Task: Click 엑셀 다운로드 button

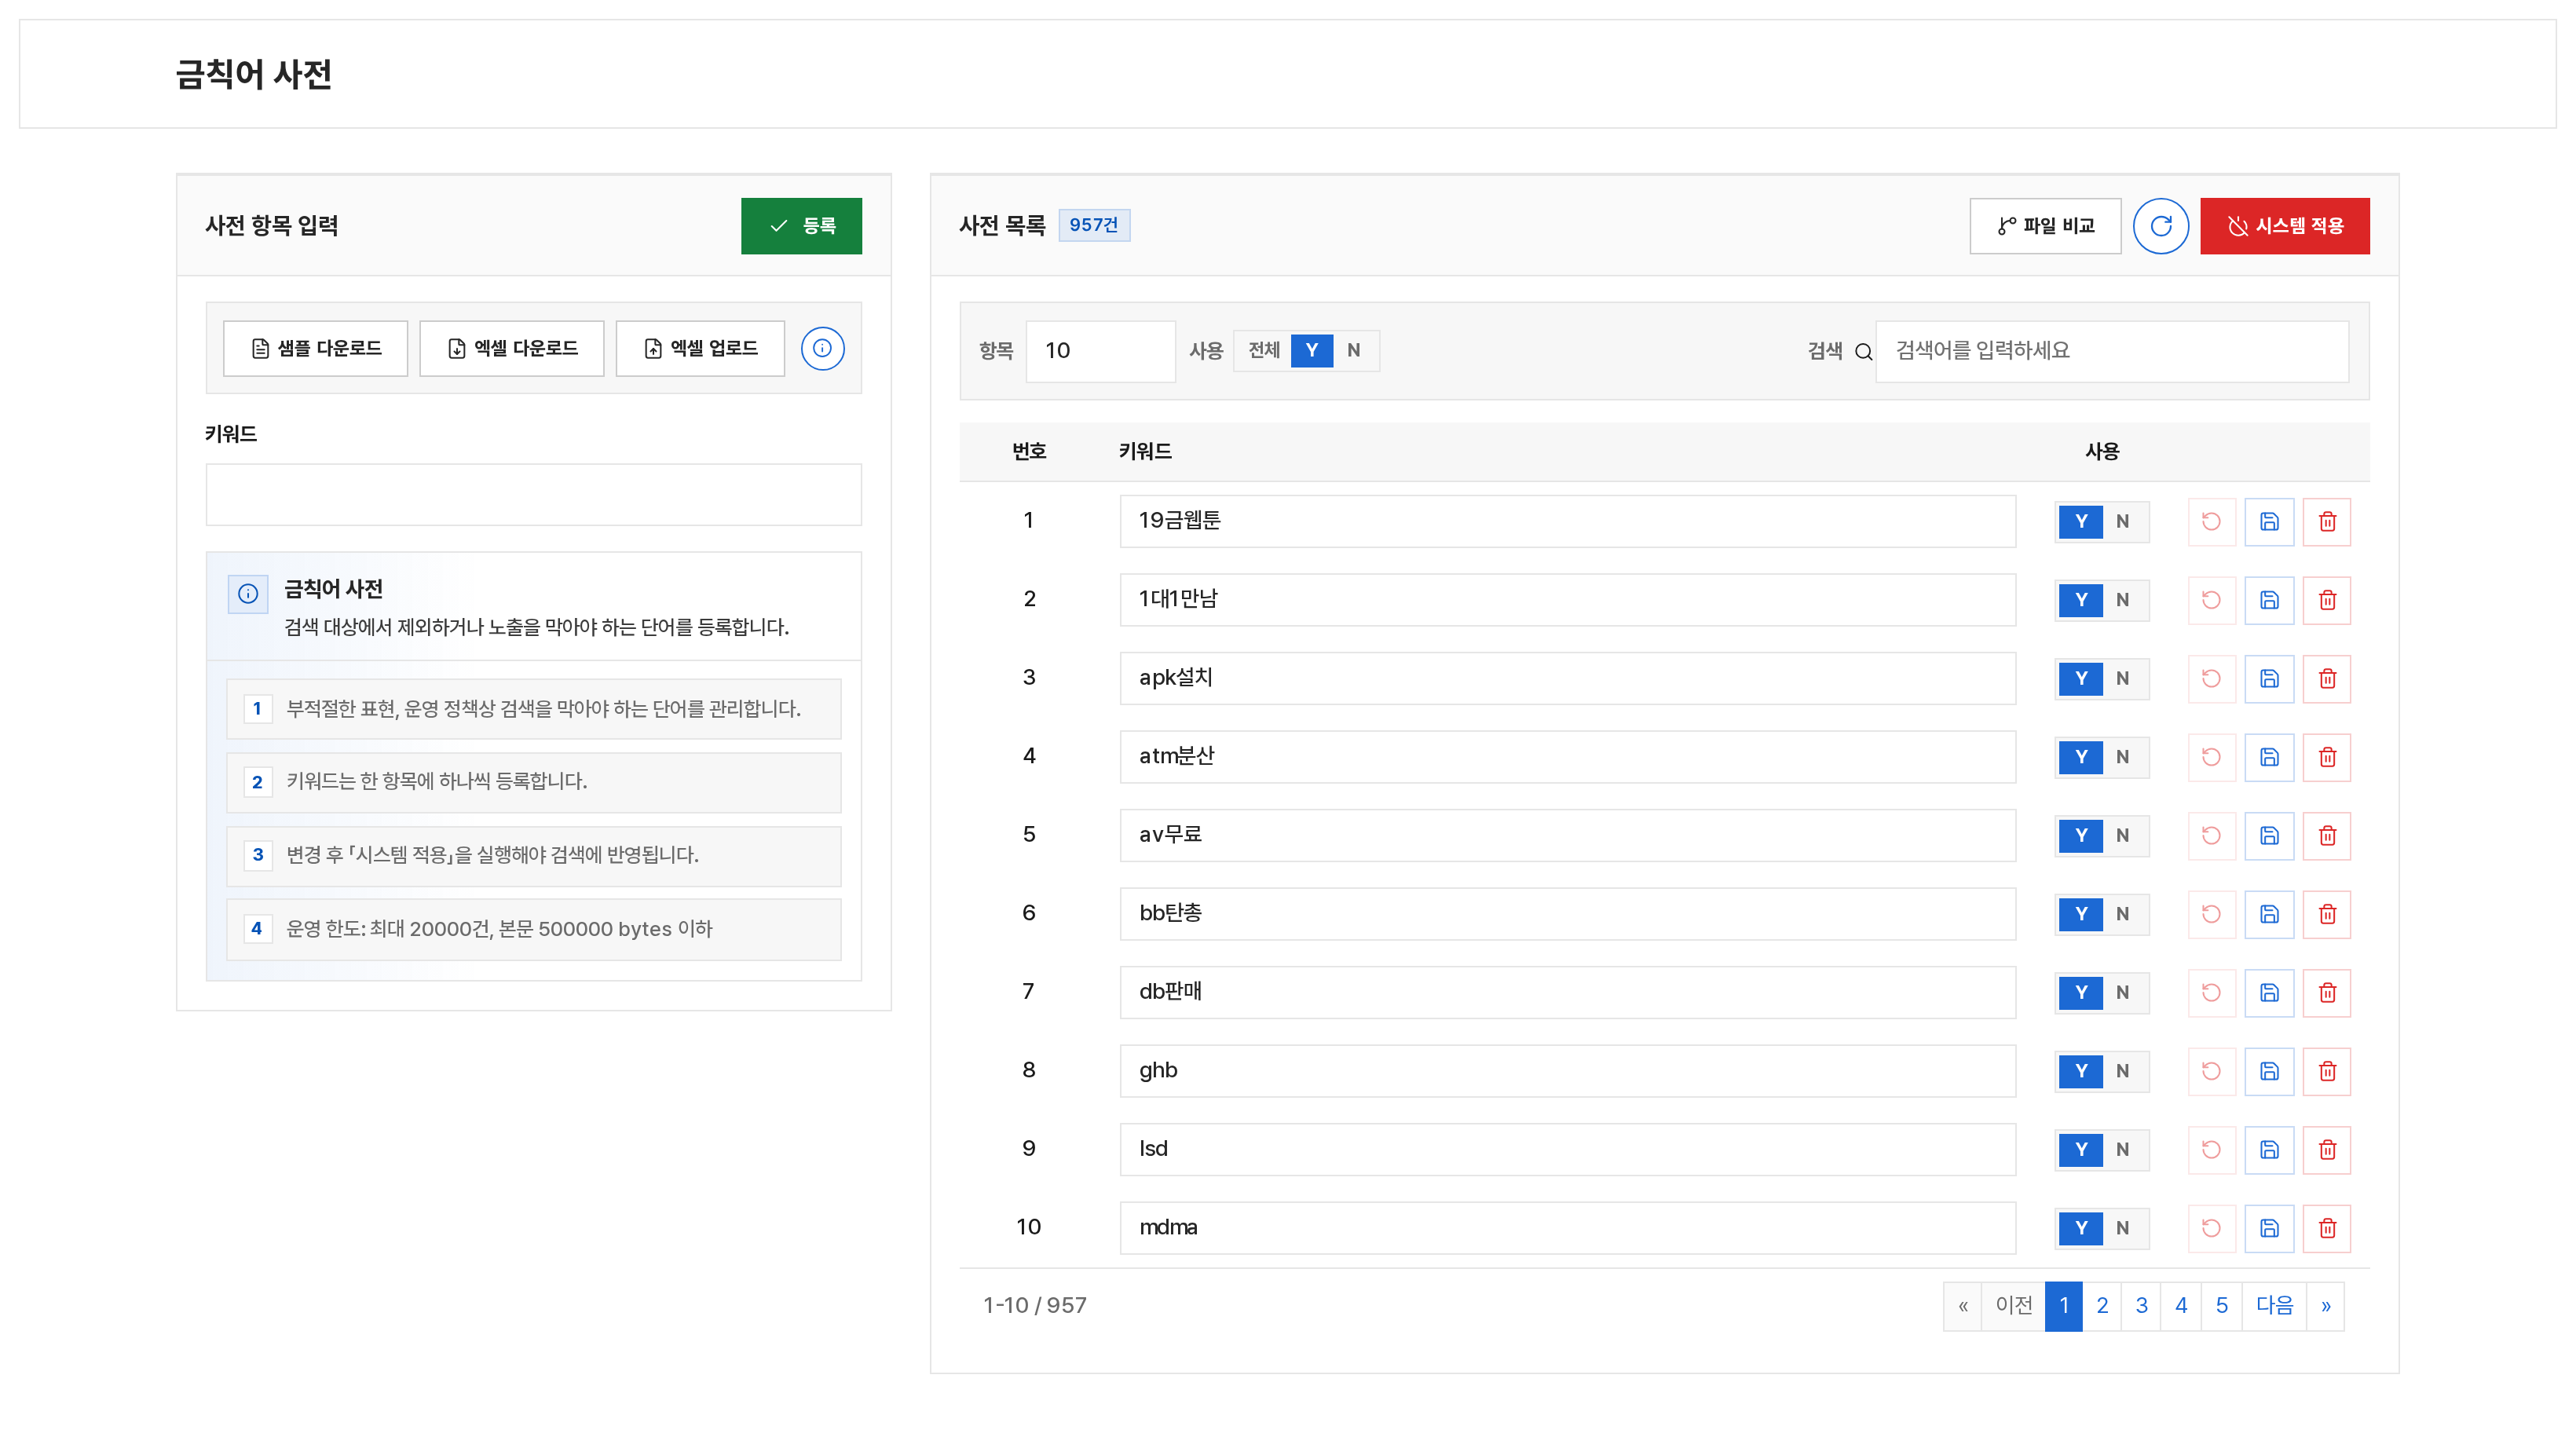Action: click(x=511, y=348)
